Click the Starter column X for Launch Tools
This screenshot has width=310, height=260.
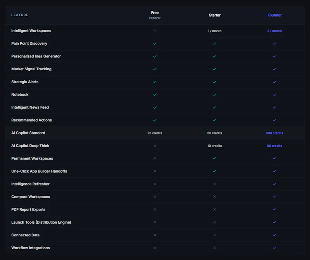tap(215, 222)
